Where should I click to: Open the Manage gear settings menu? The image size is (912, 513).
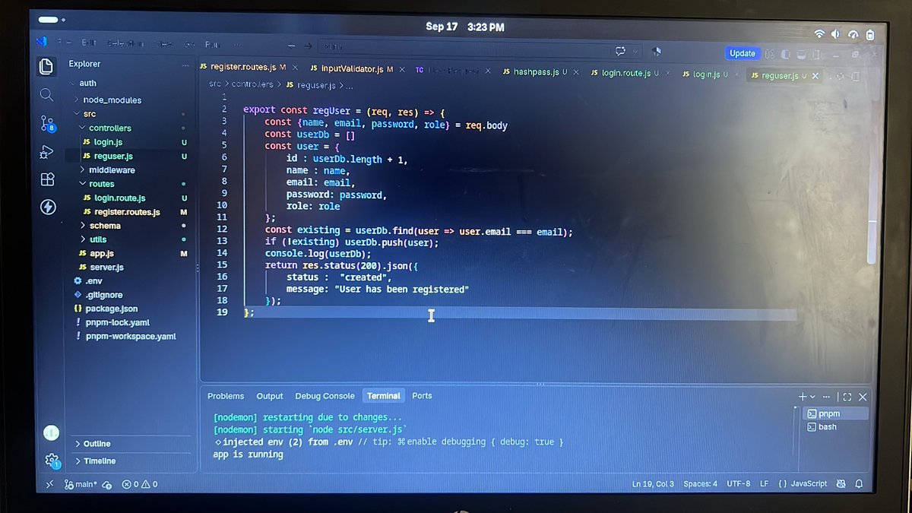(52, 460)
